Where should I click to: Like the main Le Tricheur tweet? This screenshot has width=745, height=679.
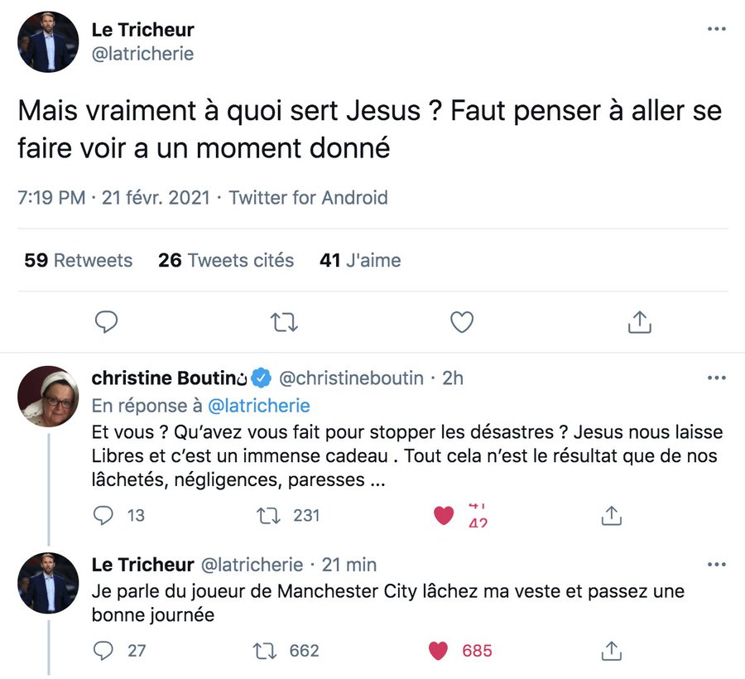point(462,322)
